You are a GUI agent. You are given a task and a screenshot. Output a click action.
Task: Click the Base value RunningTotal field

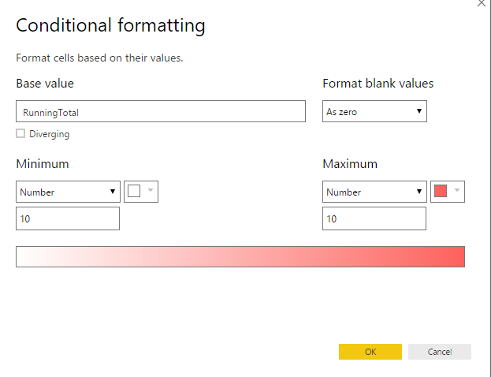pyautogui.click(x=161, y=111)
